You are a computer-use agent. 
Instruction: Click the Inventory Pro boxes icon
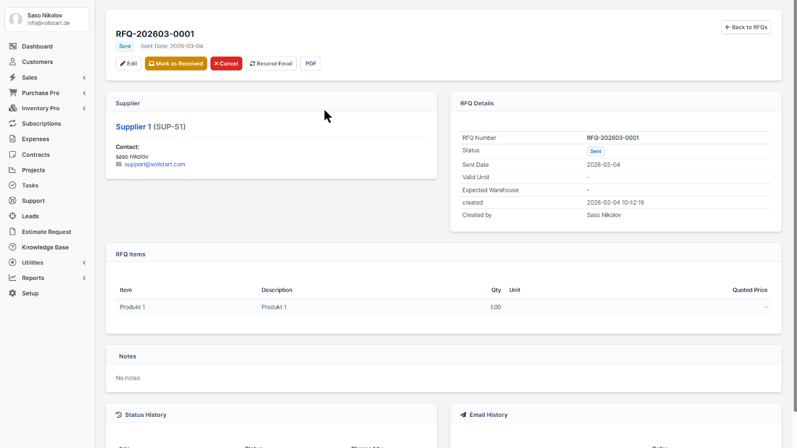point(12,108)
